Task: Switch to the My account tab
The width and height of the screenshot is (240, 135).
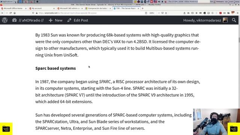Action: (x=37, y=8)
